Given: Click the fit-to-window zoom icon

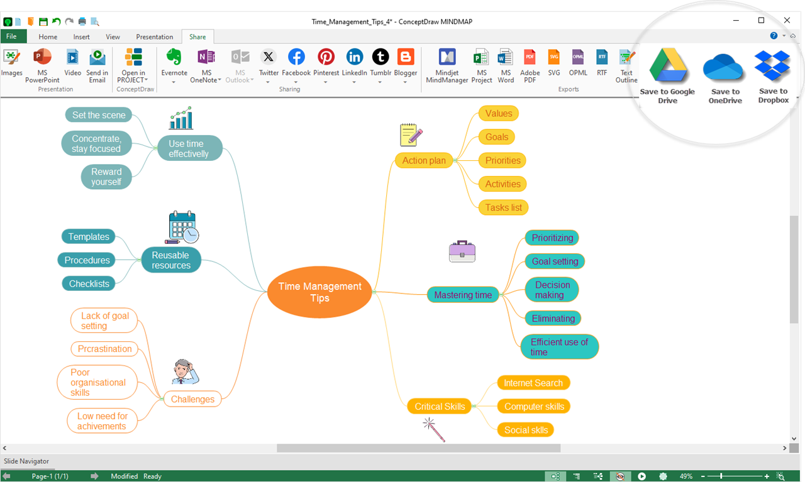Looking at the screenshot, I should pos(780,476).
